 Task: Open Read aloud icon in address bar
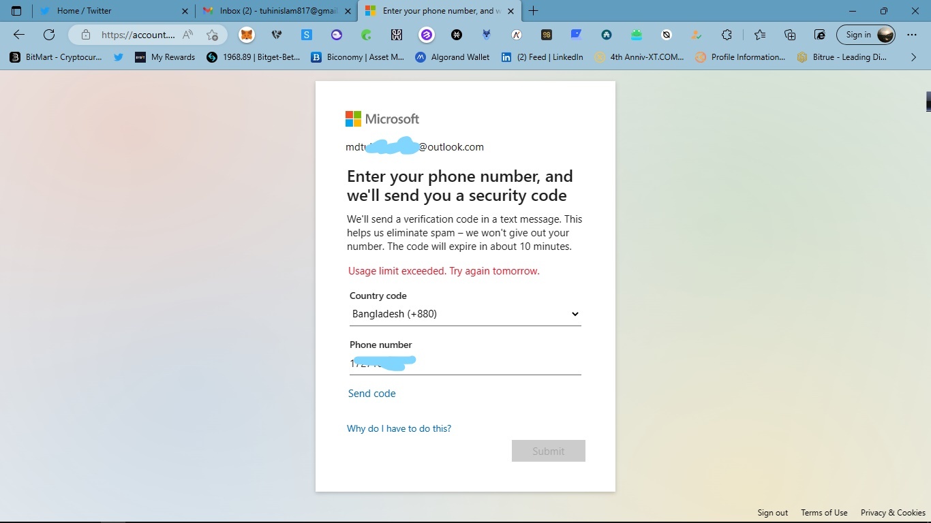tap(188, 35)
